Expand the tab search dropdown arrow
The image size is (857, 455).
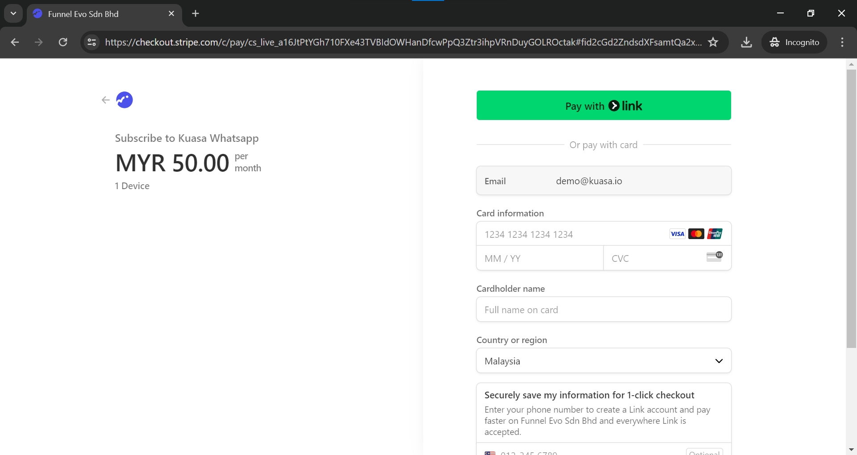[x=13, y=14]
